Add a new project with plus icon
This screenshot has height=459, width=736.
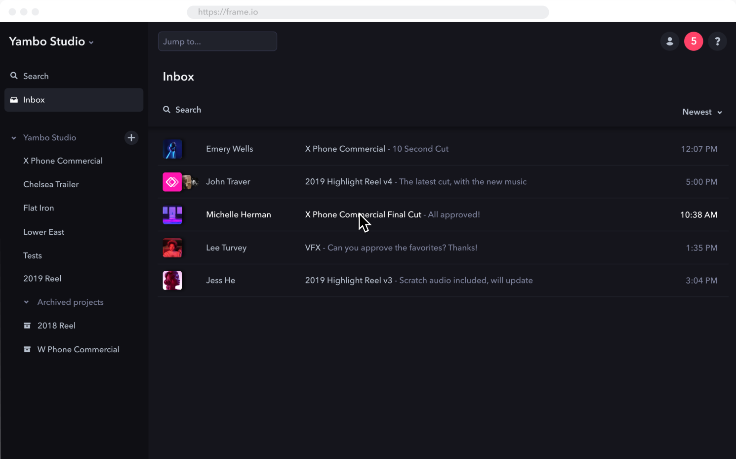coord(131,138)
